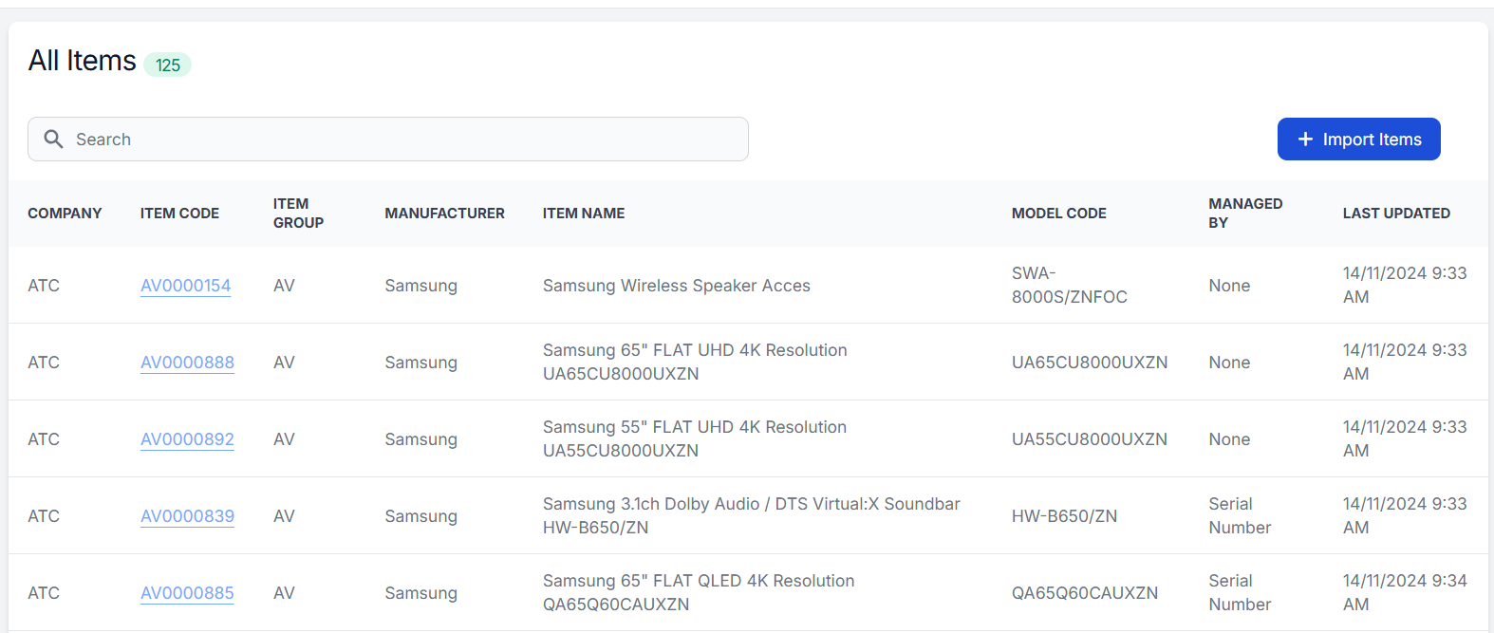This screenshot has height=633, width=1494.
Task: Click Samsung manufacturer in AV0000892 row
Action: [x=420, y=439]
